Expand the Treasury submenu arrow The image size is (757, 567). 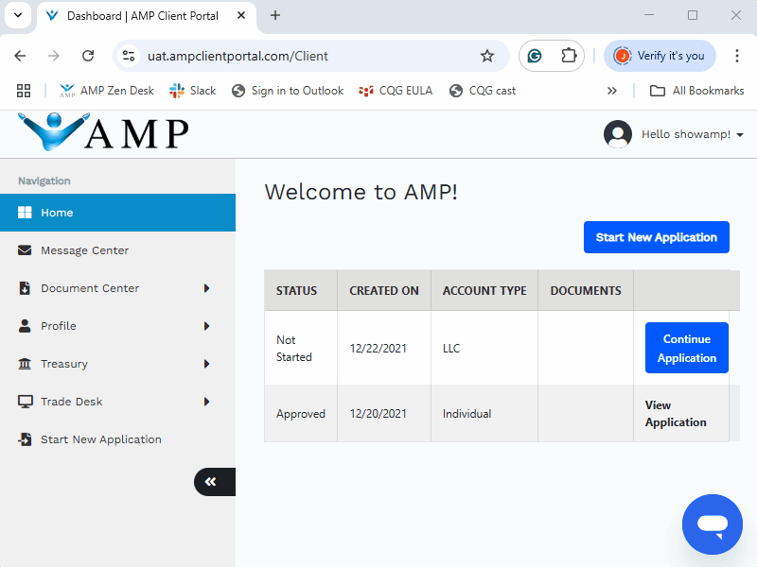(x=207, y=364)
